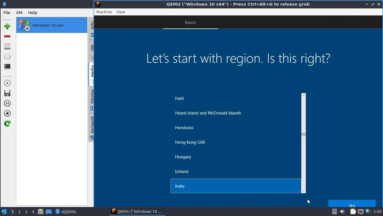This screenshot has width=383, height=216.
Task: Choose Heard Island and McDonald Islands region
Action: [236, 113]
